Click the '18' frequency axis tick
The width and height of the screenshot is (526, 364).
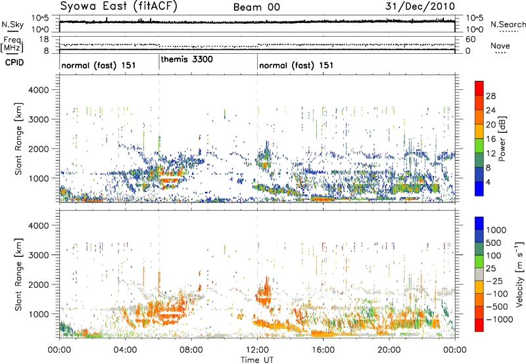pos(43,39)
